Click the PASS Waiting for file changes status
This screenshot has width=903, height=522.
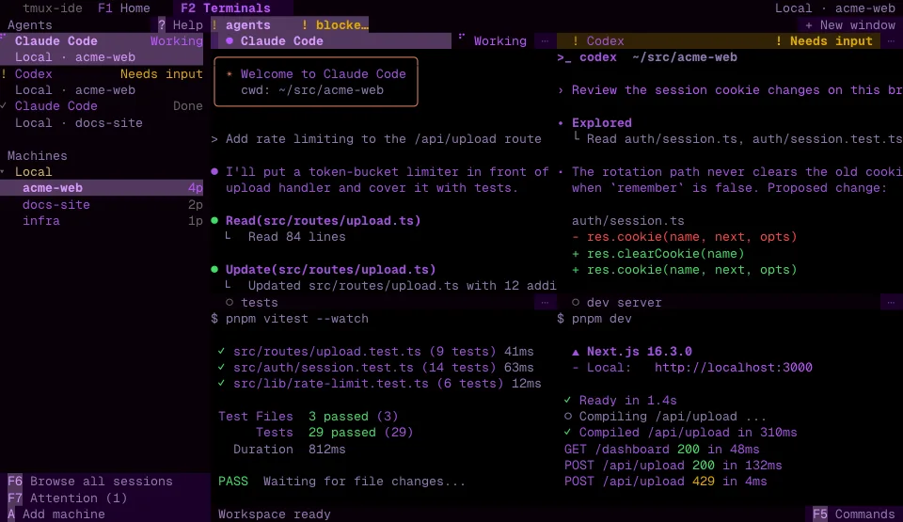[341, 482]
